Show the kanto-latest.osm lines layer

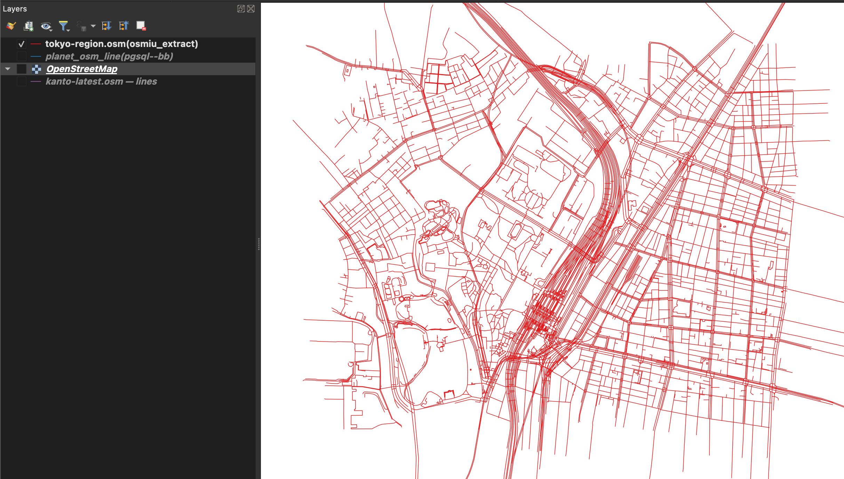pos(22,81)
